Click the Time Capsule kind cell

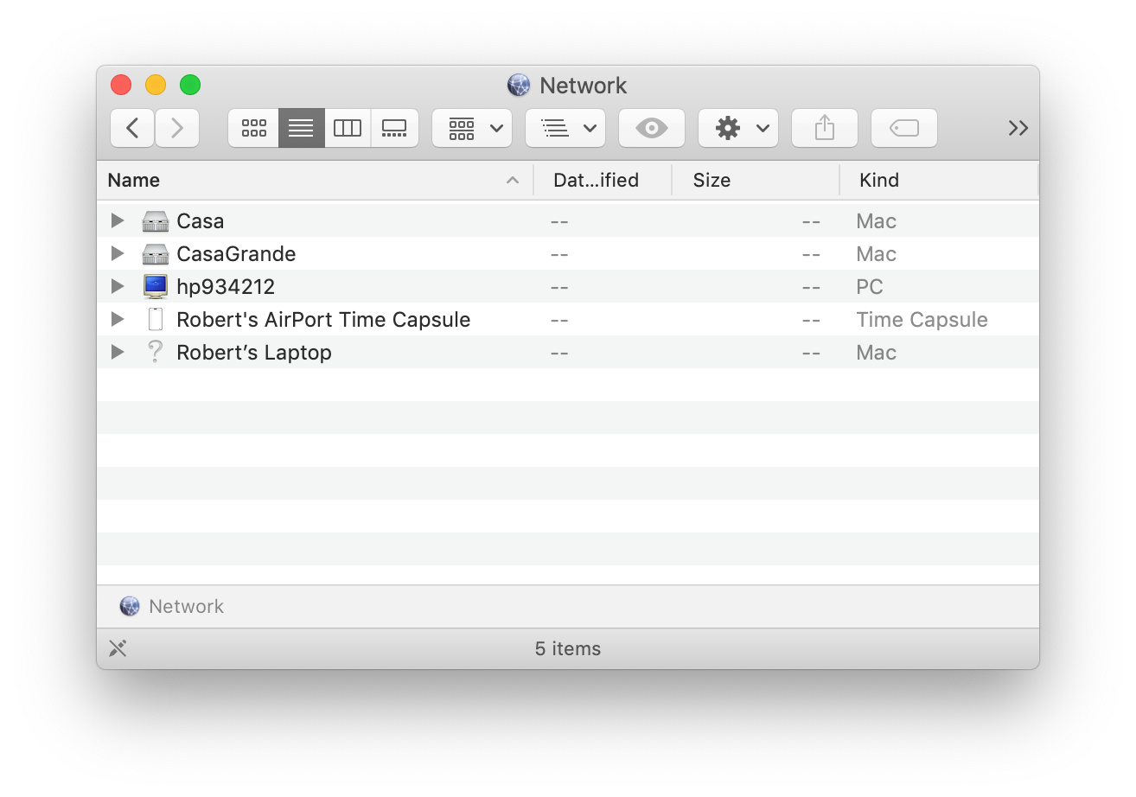click(x=922, y=320)
